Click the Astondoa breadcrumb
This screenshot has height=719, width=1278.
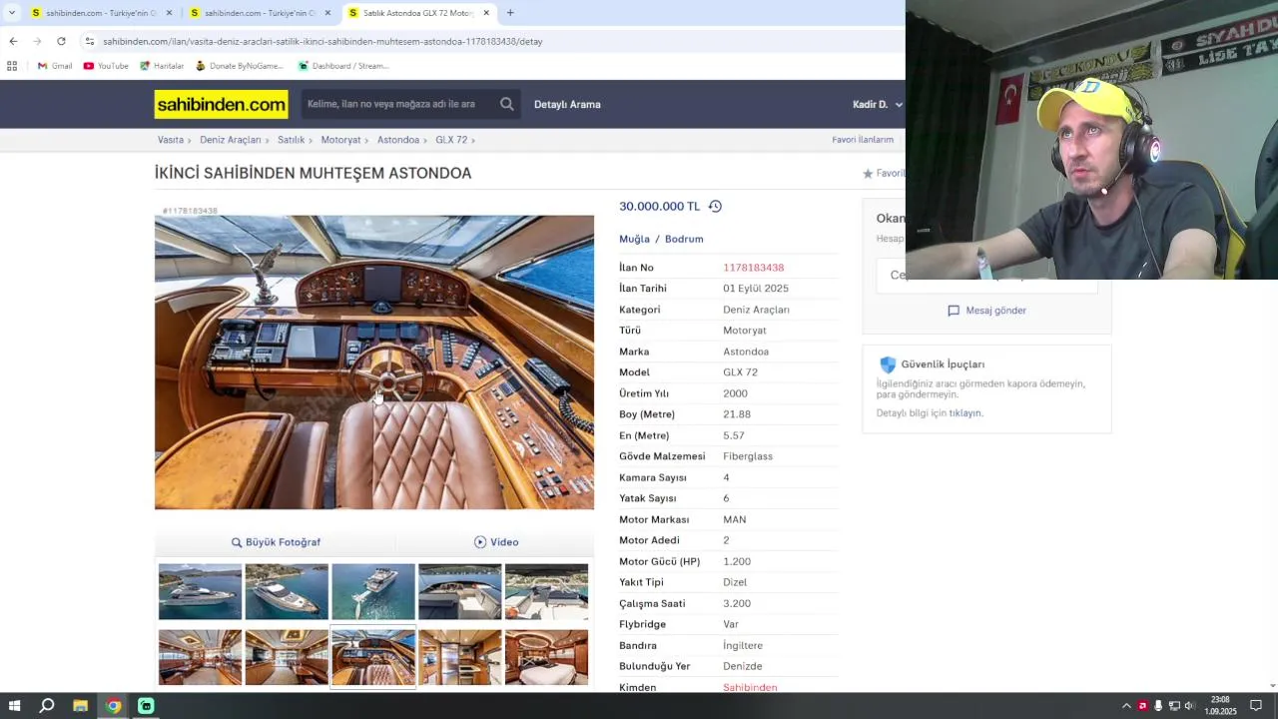pos(398,140)
